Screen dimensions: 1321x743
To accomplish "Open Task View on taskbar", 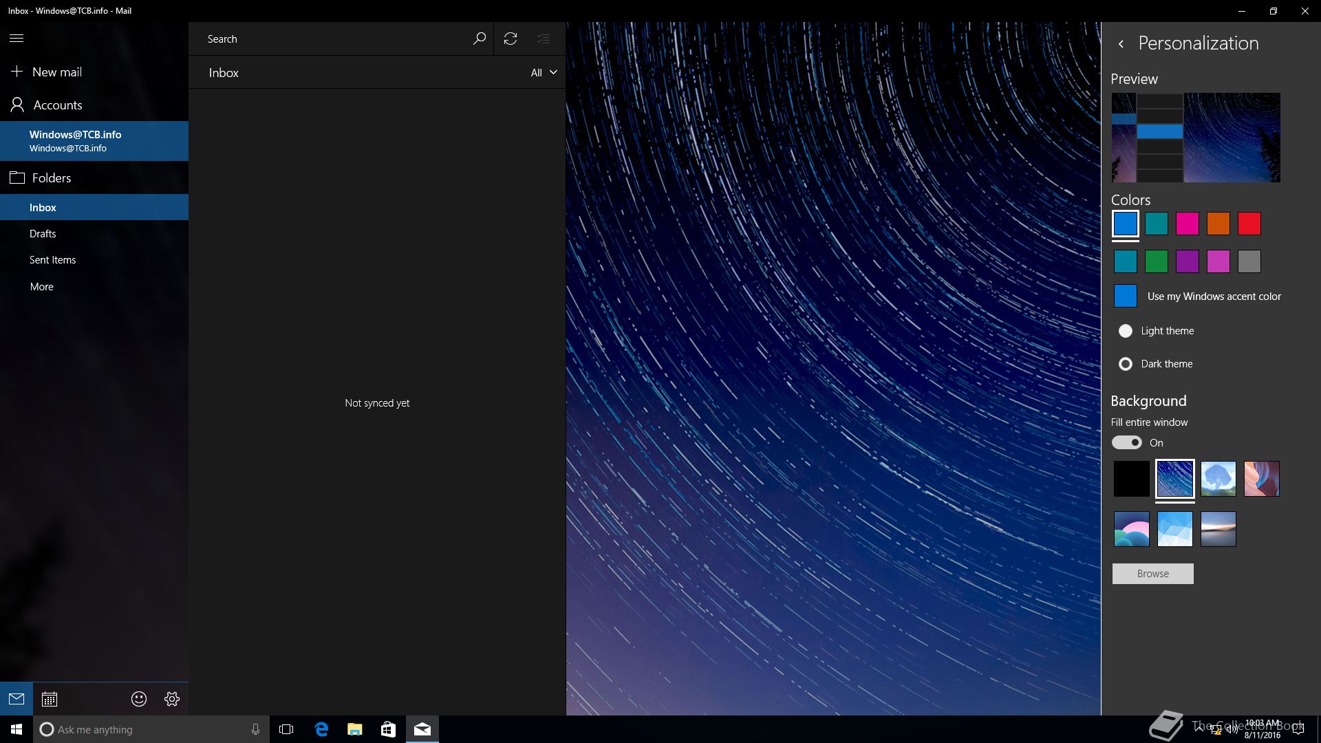I will (x=286, y=729).
